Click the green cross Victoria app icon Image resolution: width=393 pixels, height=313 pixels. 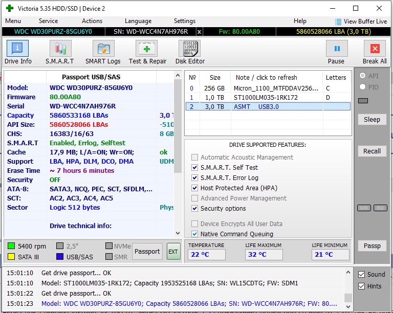click(x=10, y=8)
